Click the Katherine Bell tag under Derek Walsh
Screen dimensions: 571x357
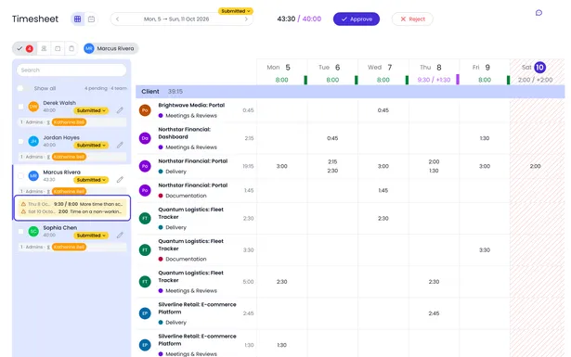coord(70,122)
